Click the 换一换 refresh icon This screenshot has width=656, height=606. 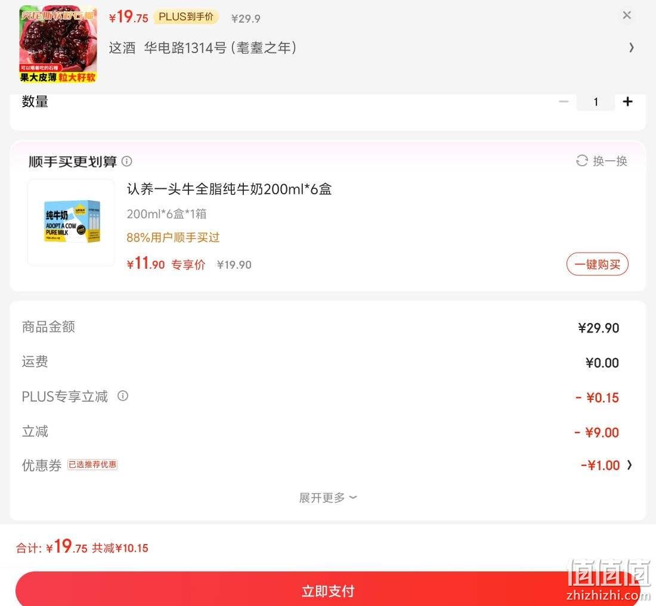(582, 161)
